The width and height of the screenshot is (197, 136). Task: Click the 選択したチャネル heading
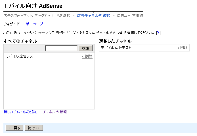(115, 41)
